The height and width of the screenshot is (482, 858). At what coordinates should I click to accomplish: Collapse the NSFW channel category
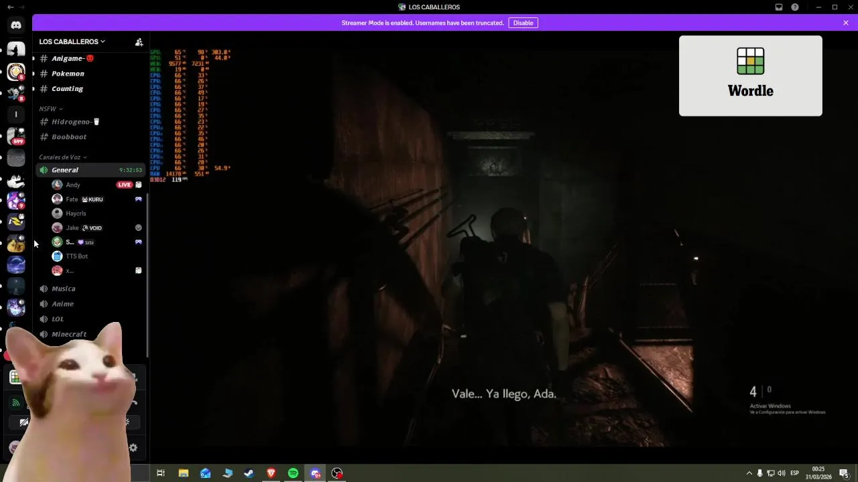click(51, 108)
